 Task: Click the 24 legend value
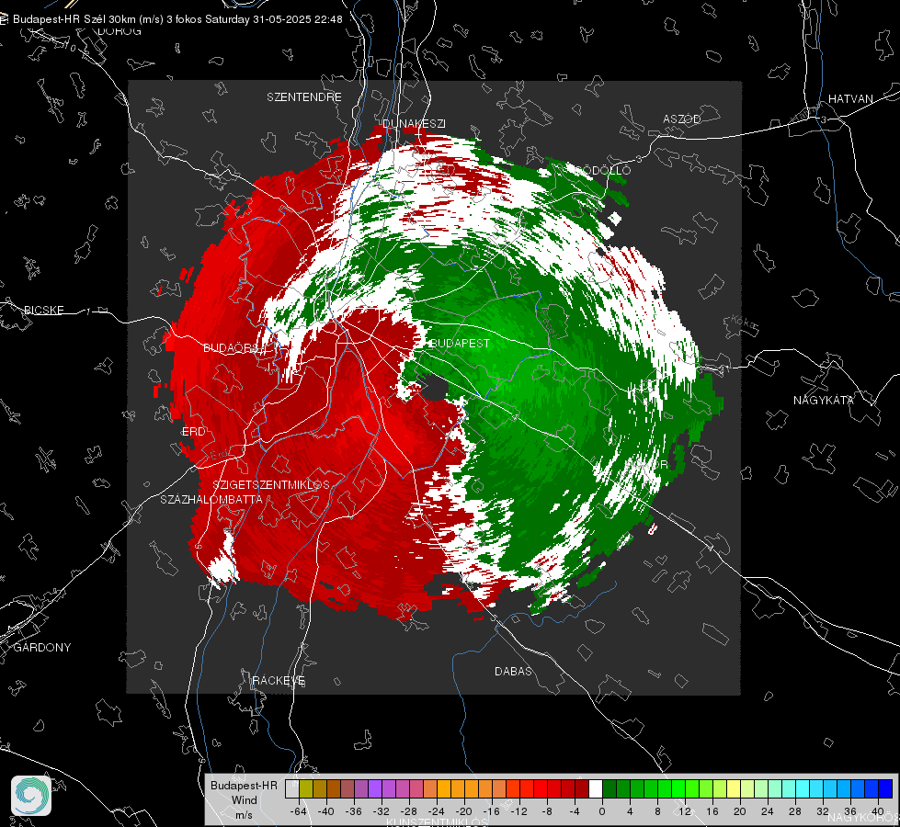(768, 811)
